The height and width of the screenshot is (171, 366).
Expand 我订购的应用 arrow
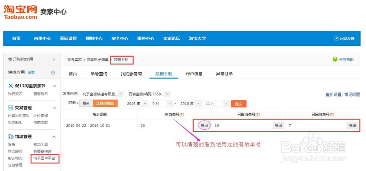point(54,60)
